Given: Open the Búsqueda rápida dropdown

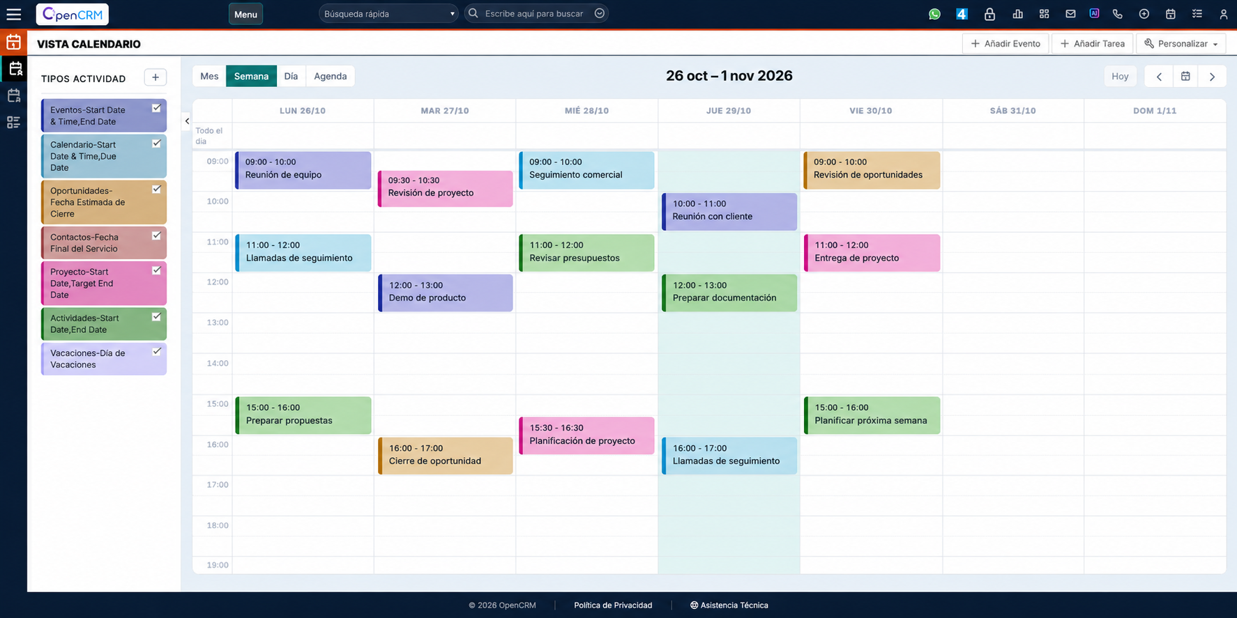Looking at the screenshot, I should (388, 14).
